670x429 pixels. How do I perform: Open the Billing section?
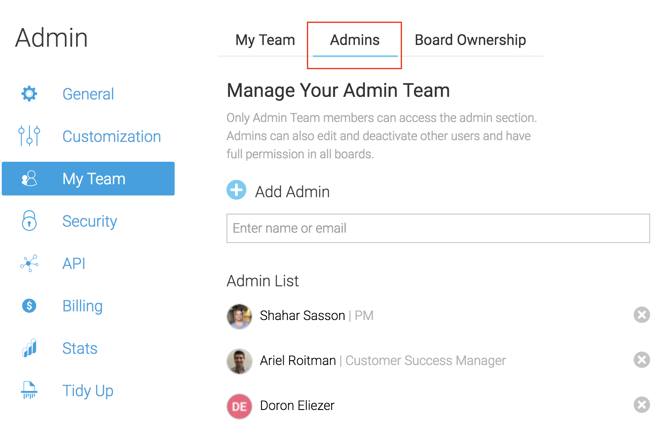tap(83, 306)
